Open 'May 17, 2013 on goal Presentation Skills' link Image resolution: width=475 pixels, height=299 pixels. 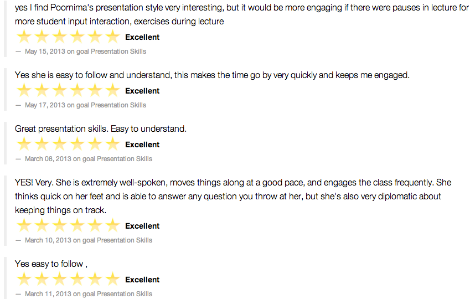click(x=85, y=105)
